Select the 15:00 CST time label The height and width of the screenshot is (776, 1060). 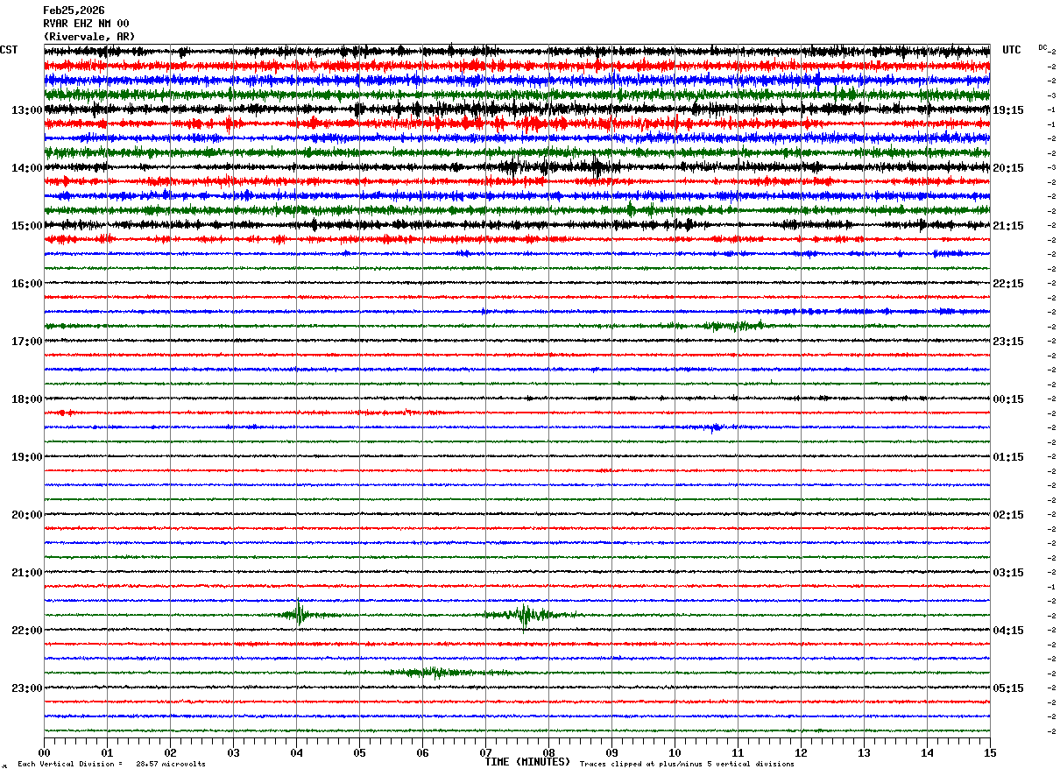27,226
